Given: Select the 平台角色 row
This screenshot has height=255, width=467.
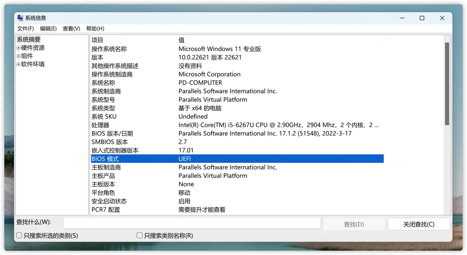Looking at the screenshot, I should (x=237, y=193).
